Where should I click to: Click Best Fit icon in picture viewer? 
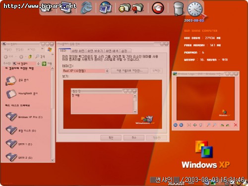(x=189, y=125)
